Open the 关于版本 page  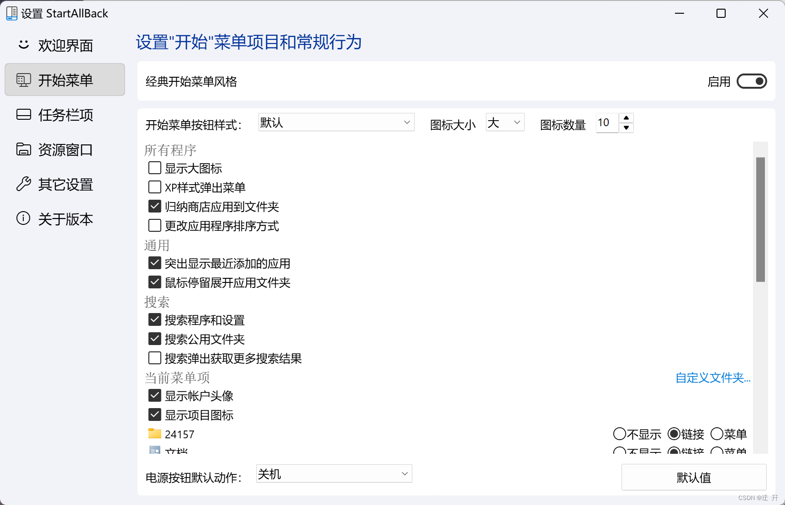(x=65, y=219)
